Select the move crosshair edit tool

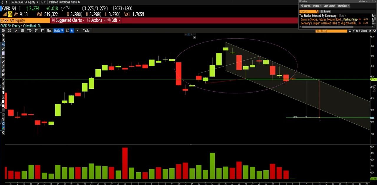[x=3, y=84]
